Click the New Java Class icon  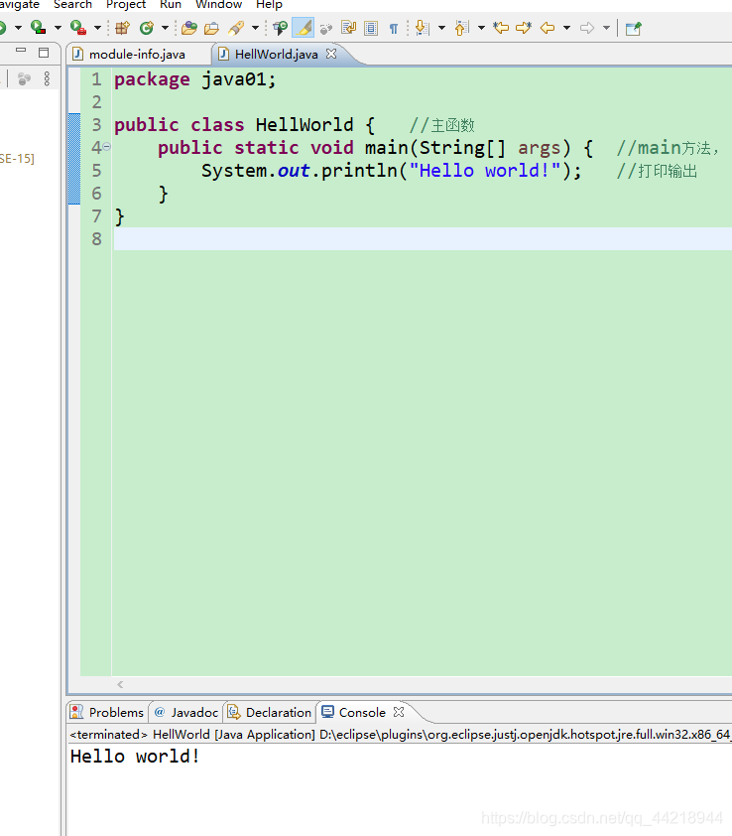coord(147,28)
